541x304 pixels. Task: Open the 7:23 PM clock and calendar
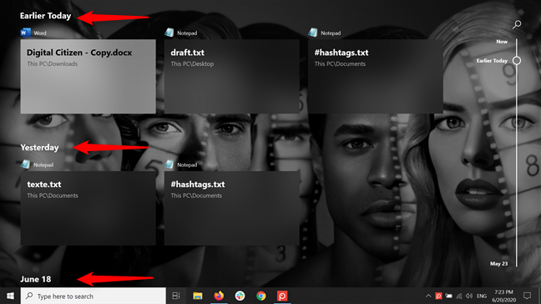(x=503, y=296)
